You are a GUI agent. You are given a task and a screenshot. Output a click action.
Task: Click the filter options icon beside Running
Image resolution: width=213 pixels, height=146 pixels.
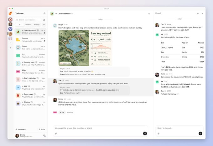(44, 25)
